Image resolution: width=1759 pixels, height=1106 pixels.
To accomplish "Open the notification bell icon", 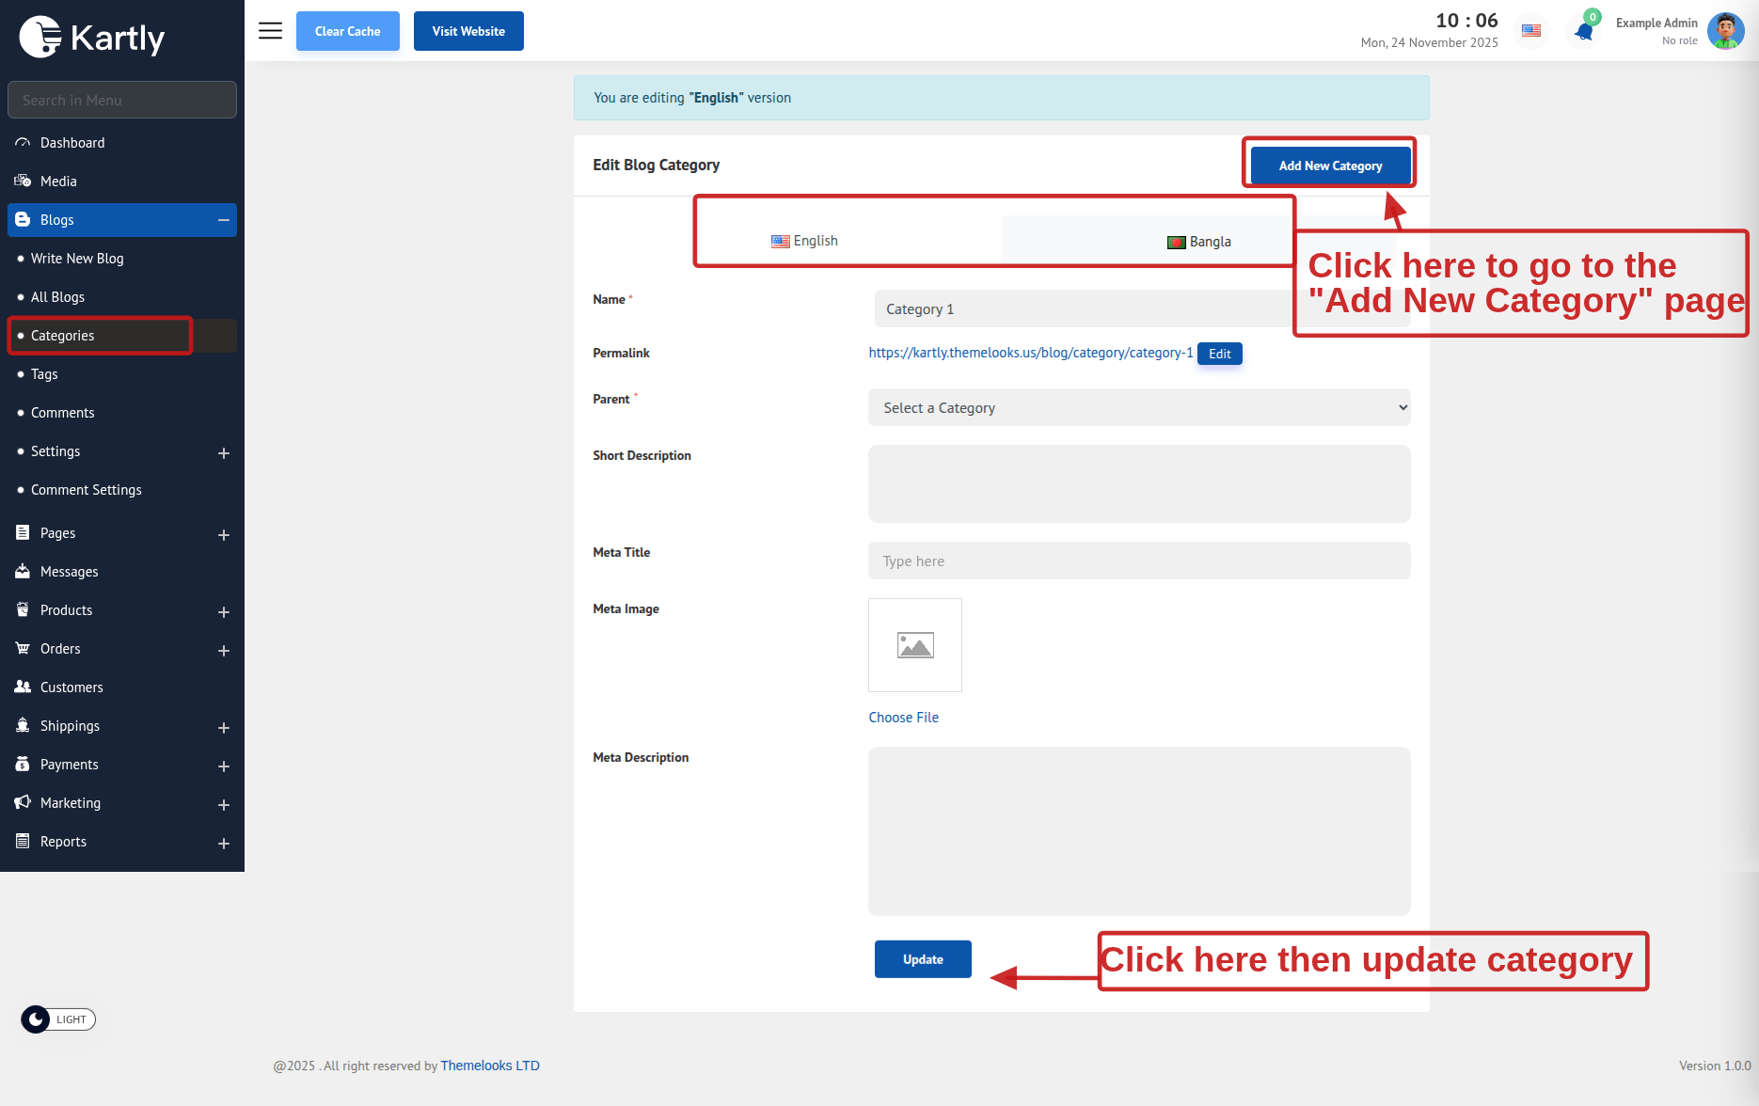I will point(1584,32).
